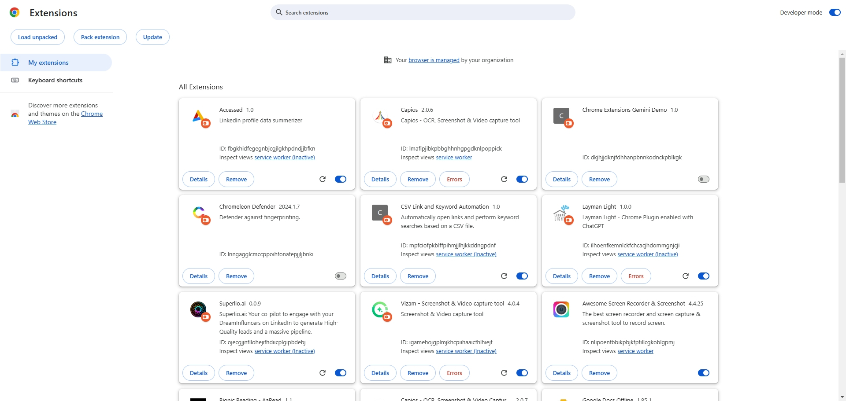The width and height of the screenshot is (846, 401).
Task: Click the Update button
Action: pyautogui.click(x=152, y=37)
